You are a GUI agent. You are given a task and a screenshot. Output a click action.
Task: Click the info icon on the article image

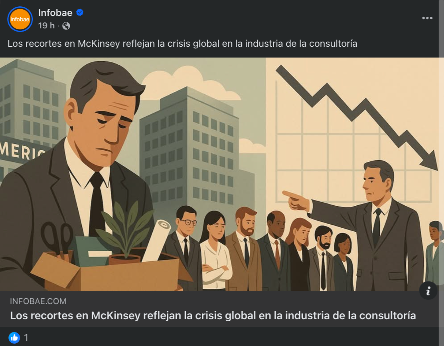tap(428, 290)
